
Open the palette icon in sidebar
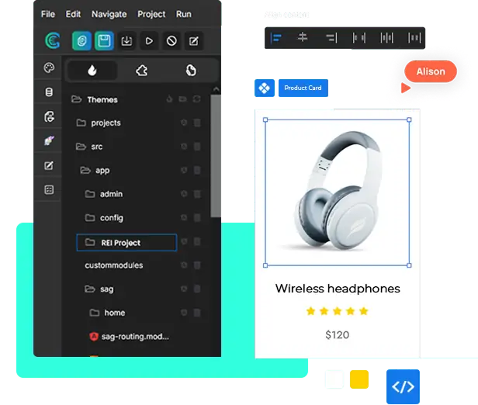49,67
